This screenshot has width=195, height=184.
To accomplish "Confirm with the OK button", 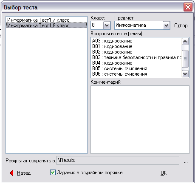I will [x=164, y=173].
